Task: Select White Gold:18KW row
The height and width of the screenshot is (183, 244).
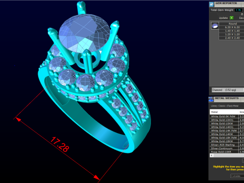Action: 227,141
